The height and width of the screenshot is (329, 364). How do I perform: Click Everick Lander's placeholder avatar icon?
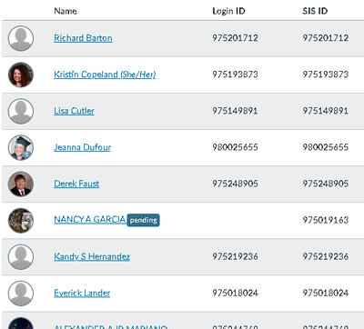point(21,294)
